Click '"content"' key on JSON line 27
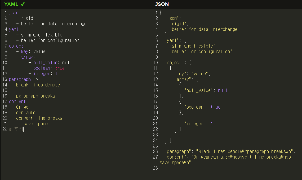Viewport: 302px width, 180px height. [x=175, y=157]
